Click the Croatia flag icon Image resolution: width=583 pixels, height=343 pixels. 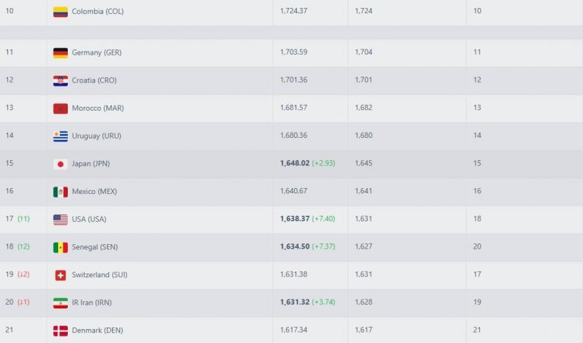pos(60,80)
